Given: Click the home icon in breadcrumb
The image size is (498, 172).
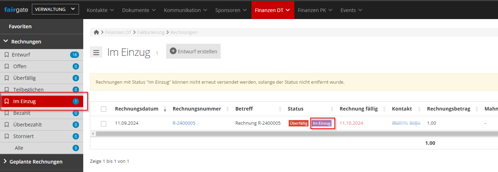Looking at the screenshot, I should coord(96,32).
